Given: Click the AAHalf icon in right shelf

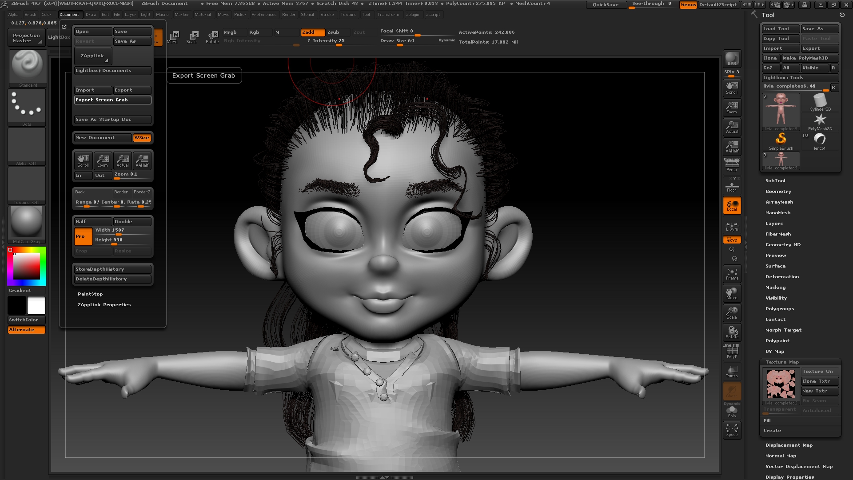Looking at the screenshot, I should click(x=732, y=146).
